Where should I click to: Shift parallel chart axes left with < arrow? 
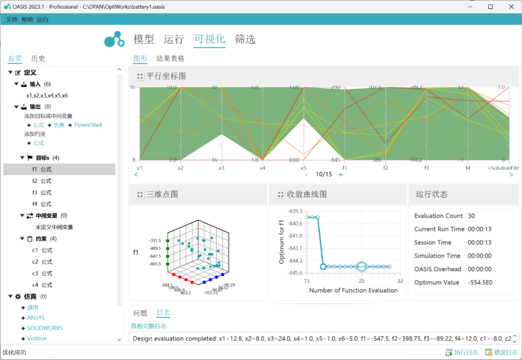coord(136,175)
